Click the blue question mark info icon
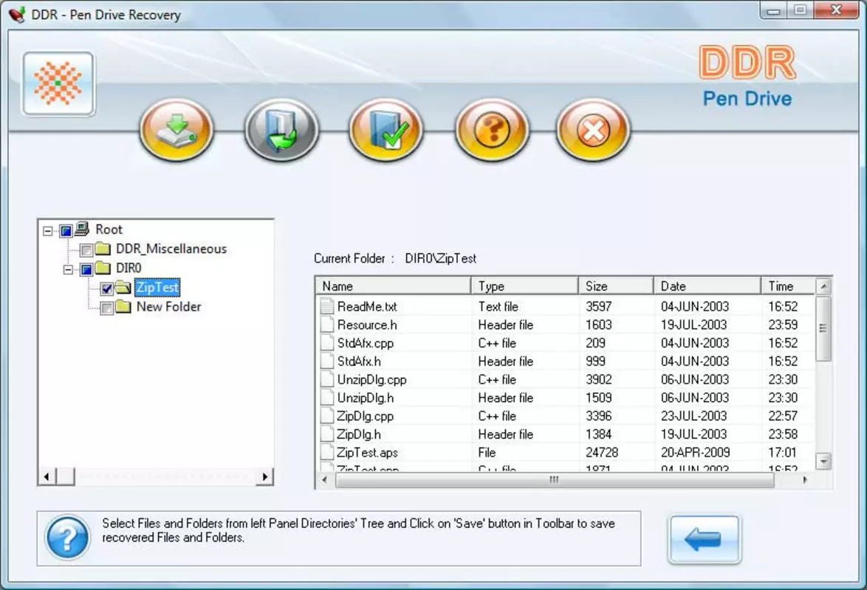 [67, 538]
